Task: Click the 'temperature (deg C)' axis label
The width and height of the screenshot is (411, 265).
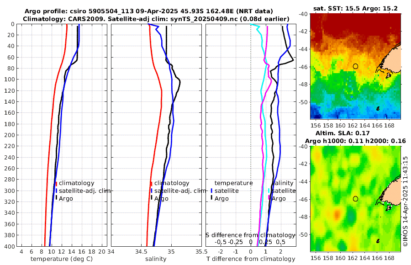Action: (x=62, y=259)
